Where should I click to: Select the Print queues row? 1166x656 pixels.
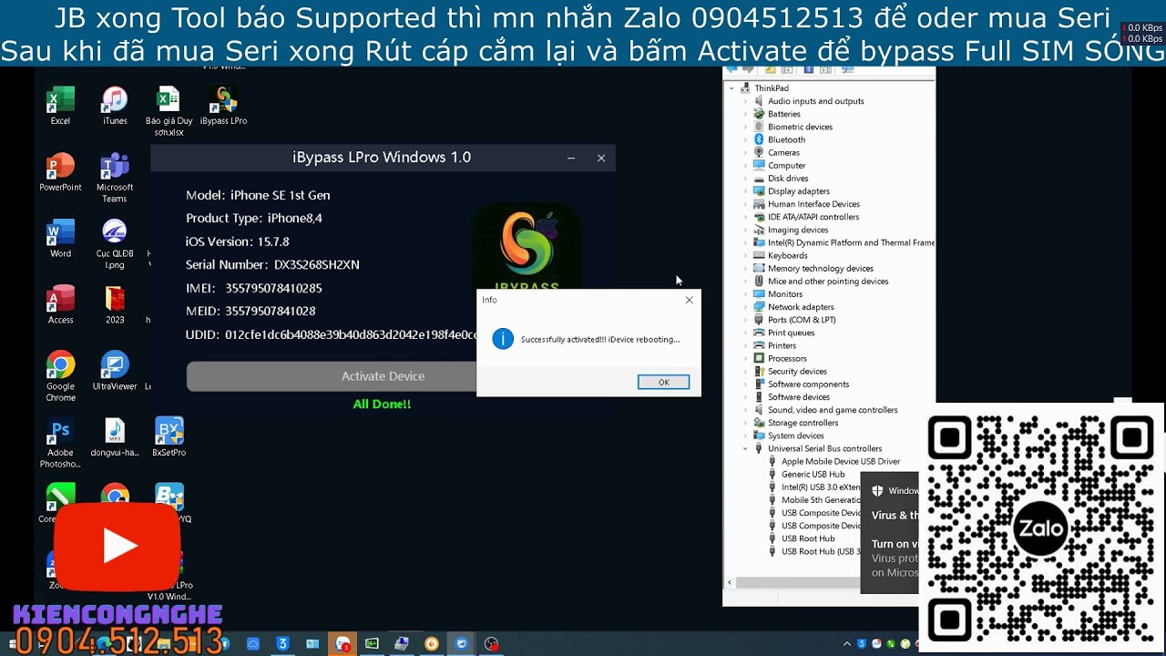point(791,333)
